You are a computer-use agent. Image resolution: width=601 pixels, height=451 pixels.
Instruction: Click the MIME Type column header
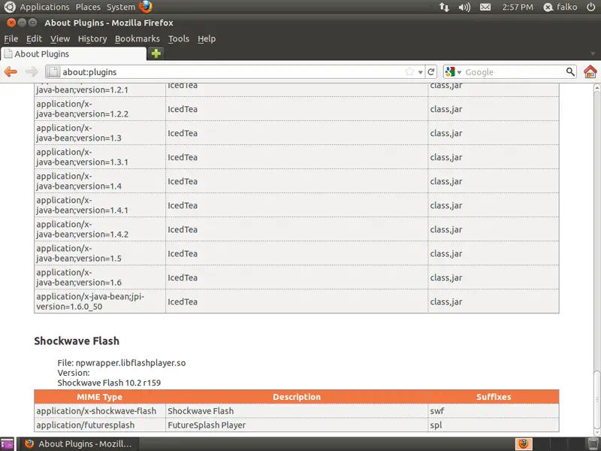point(100,397)
